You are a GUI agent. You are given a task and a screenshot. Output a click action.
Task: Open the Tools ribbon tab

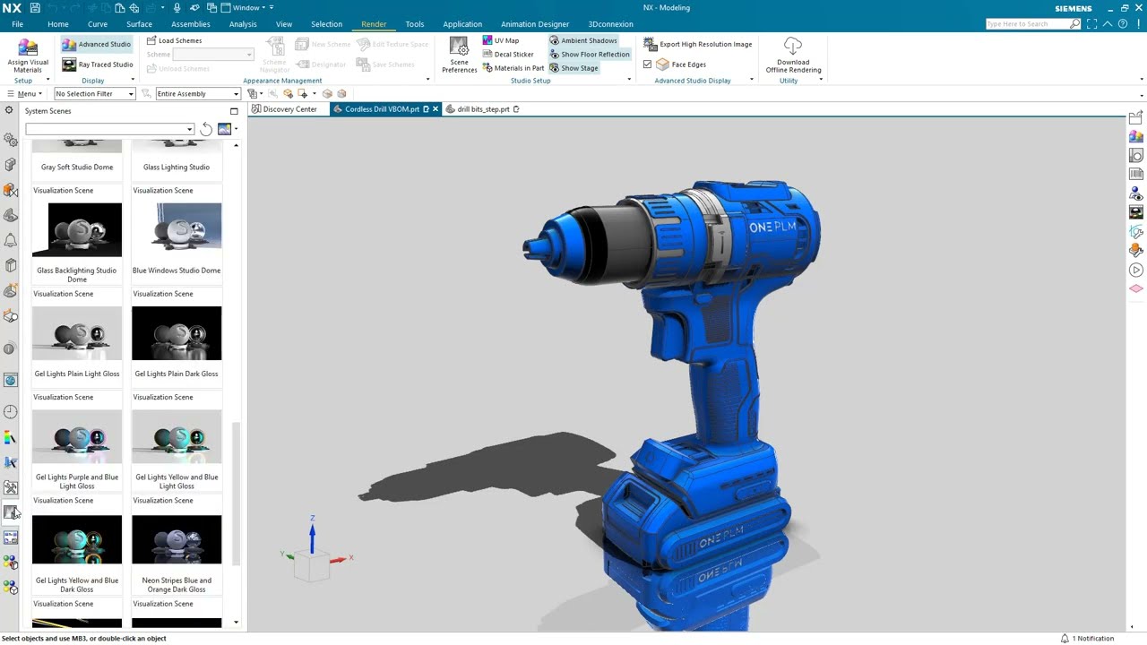pyautogui.click(x=414, y=24)
